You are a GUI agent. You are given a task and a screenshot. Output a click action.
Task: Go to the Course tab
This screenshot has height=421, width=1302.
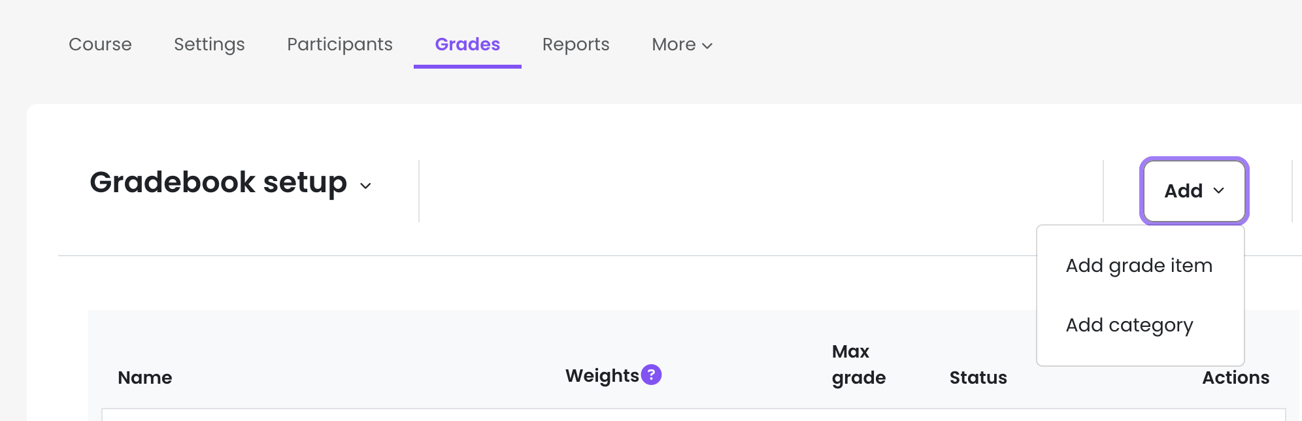click(100, 44)
